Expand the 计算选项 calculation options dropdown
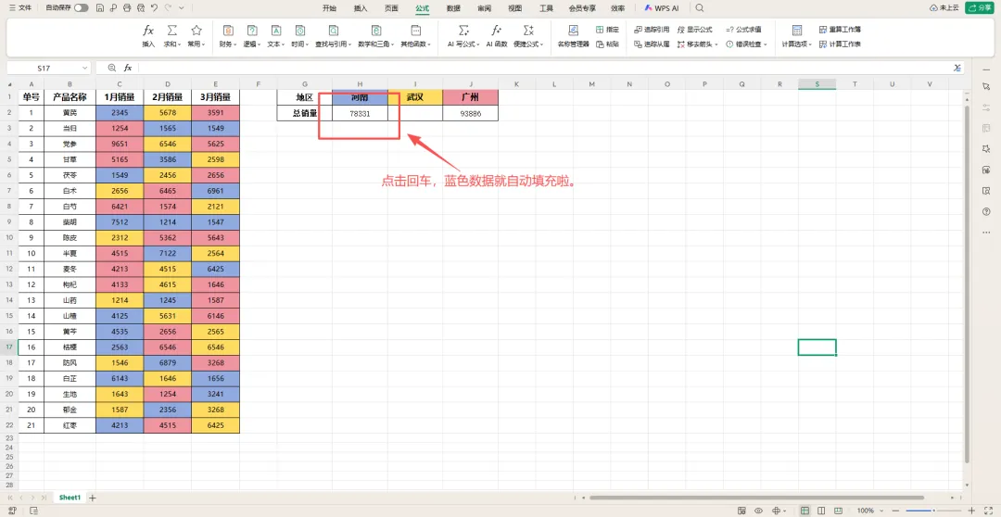This screenshot has height=517, width=1001. coord(797,36)
